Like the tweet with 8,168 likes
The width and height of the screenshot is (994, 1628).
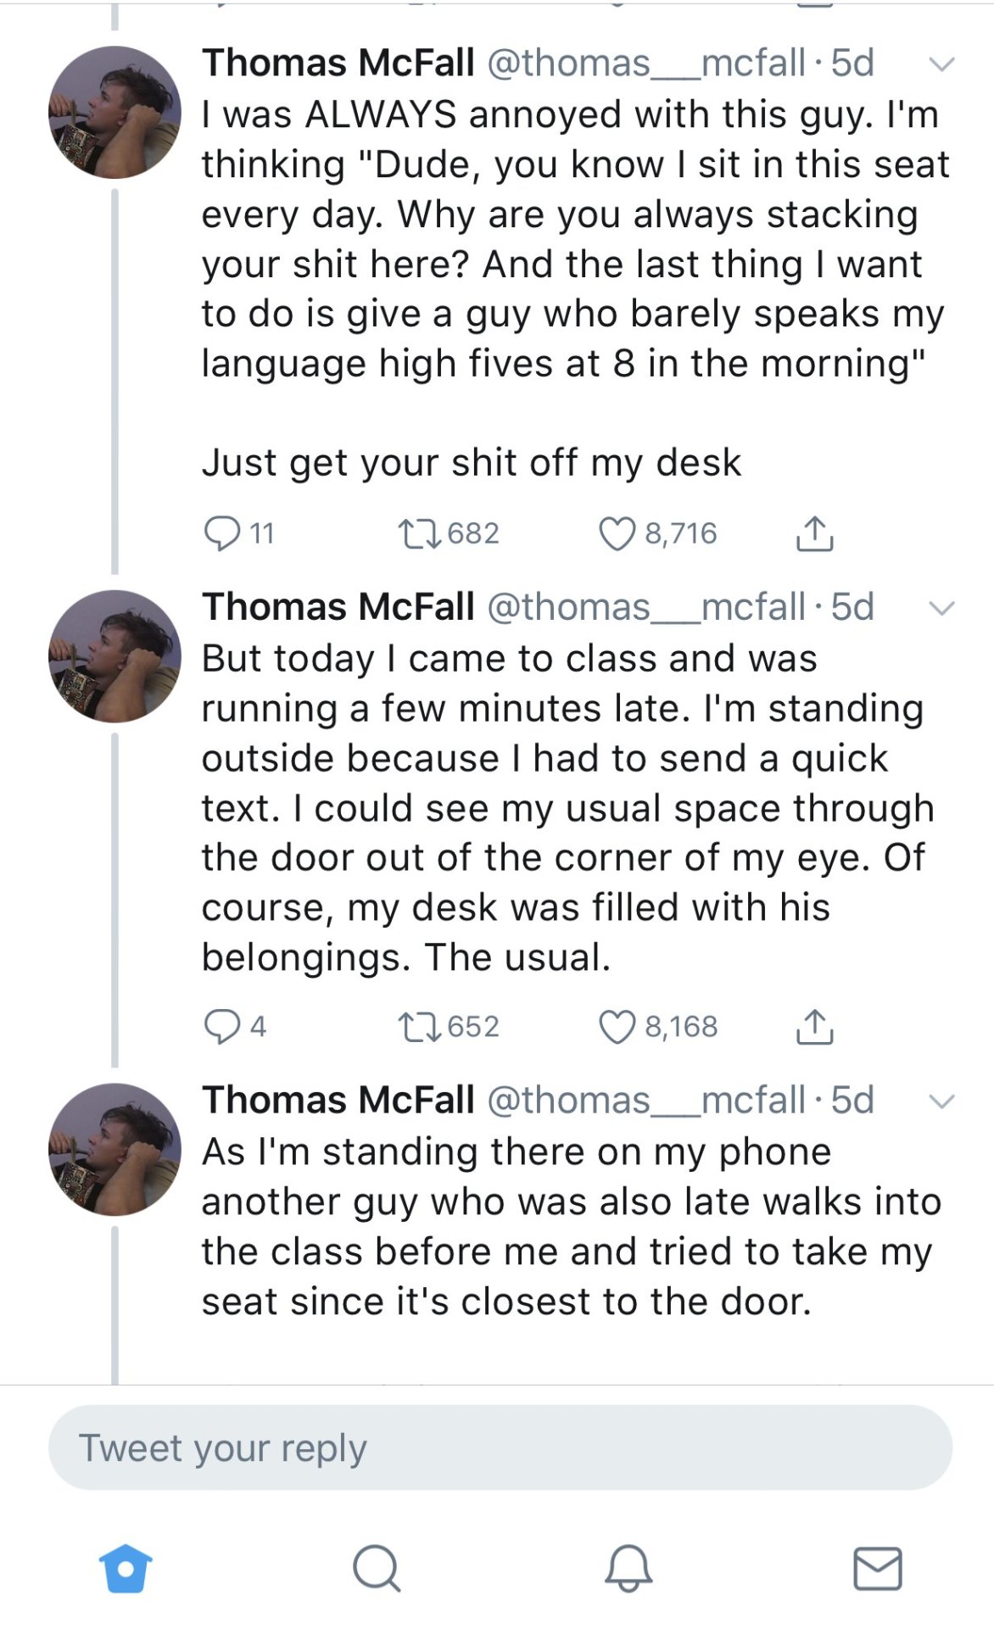tap(617, 1026)
